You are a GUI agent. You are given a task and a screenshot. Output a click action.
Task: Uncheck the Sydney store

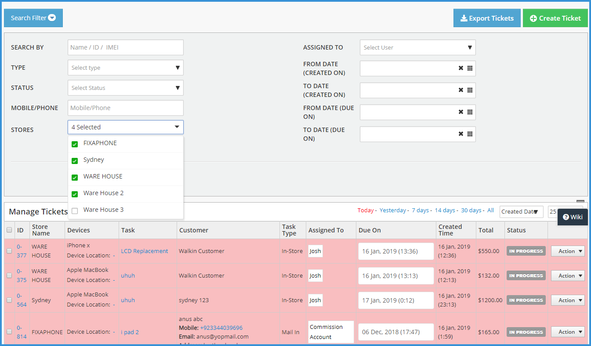point(75,161)
